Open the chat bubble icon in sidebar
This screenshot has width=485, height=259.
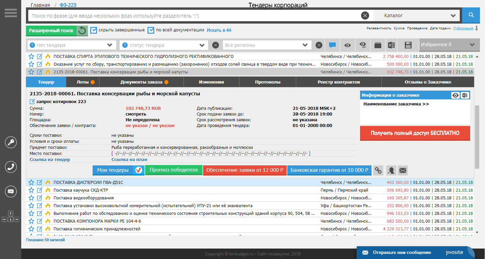click(11, 191)
